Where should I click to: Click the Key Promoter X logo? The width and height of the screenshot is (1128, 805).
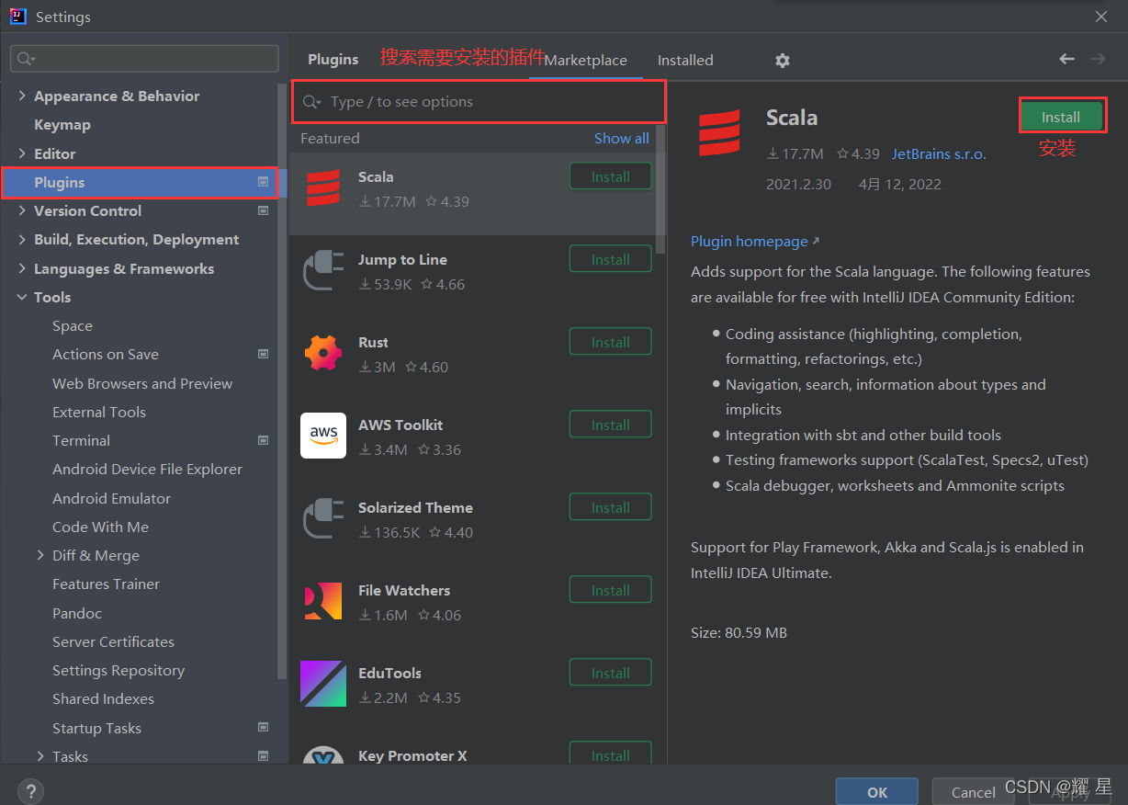pyautogui.click(x=323, y=756)
